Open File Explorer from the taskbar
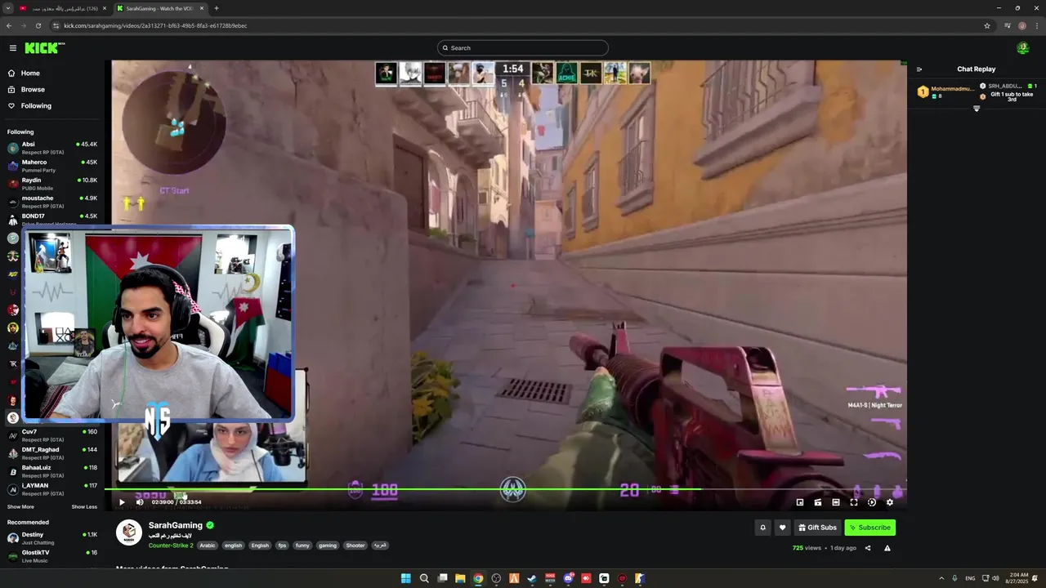Viewport: 1046px width, 588px height. click(x=460, y=578)
